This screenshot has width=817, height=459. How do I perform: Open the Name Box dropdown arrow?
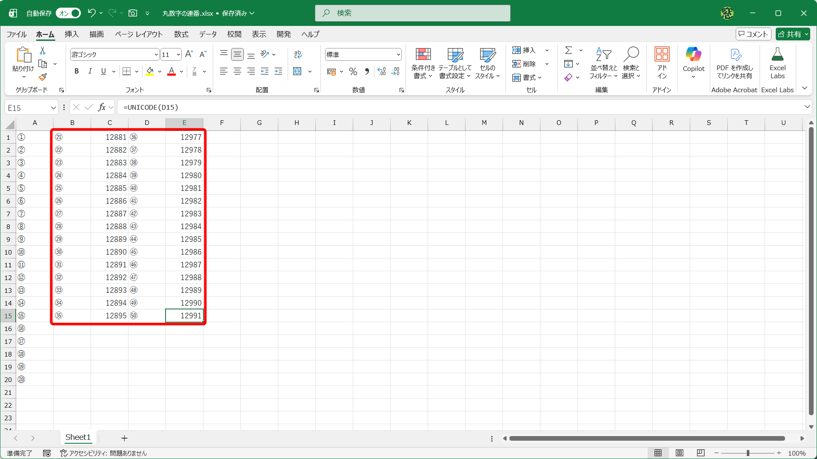tap(53, 108)
